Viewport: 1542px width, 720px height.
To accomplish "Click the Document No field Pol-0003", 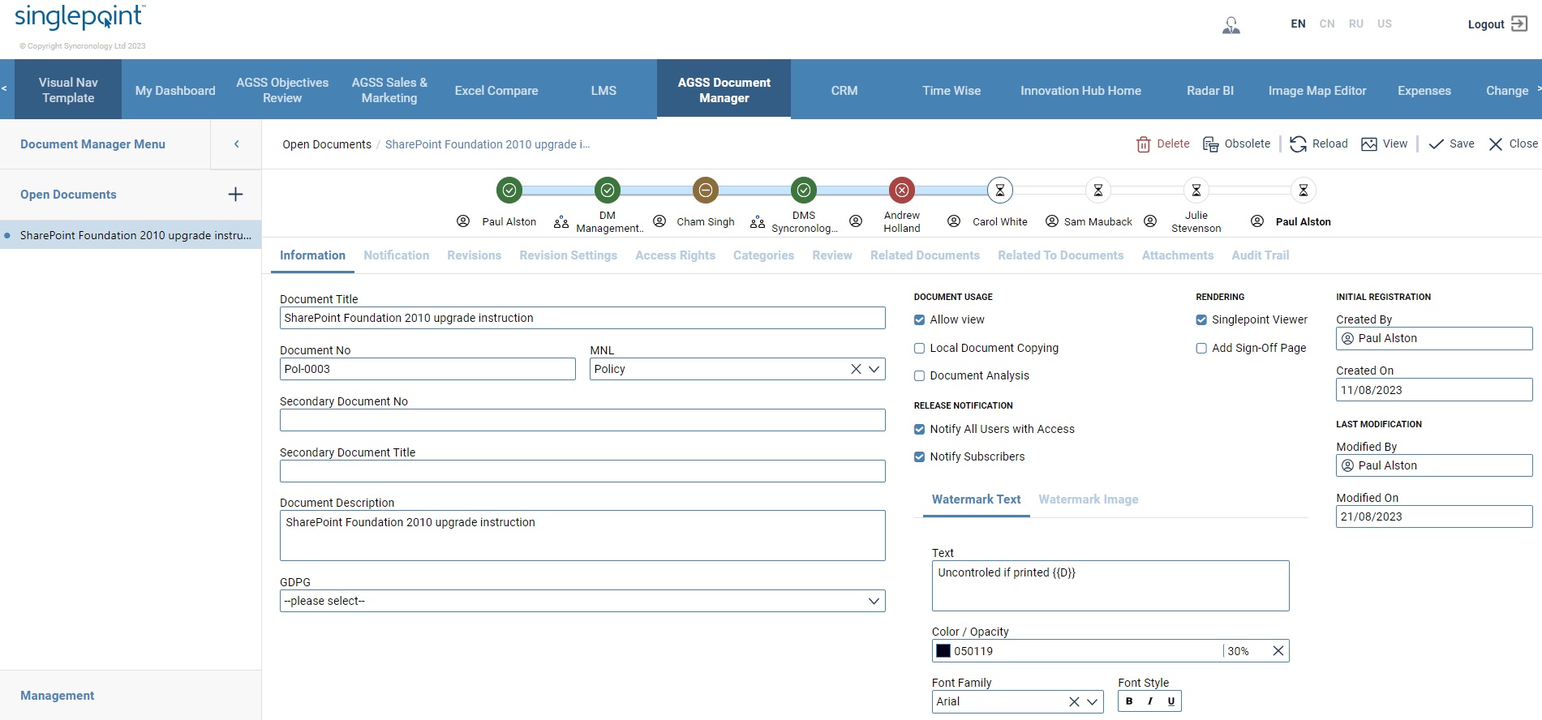I will click(427, 369).
